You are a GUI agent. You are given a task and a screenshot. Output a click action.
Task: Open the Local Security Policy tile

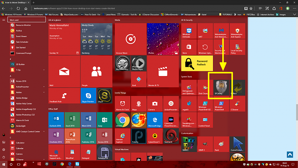click(237, 47)
